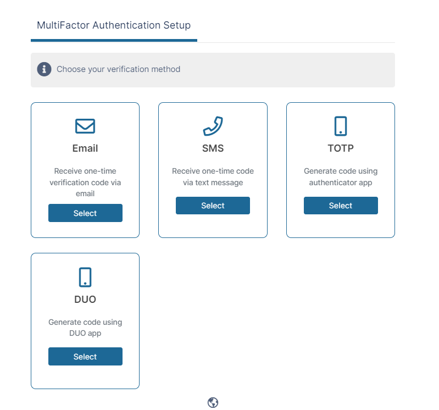Click the TOTP card heading
The image size is (439, 410).
(341, 148)
